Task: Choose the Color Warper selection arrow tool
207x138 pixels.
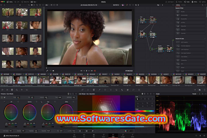Action: coord(137,99)
